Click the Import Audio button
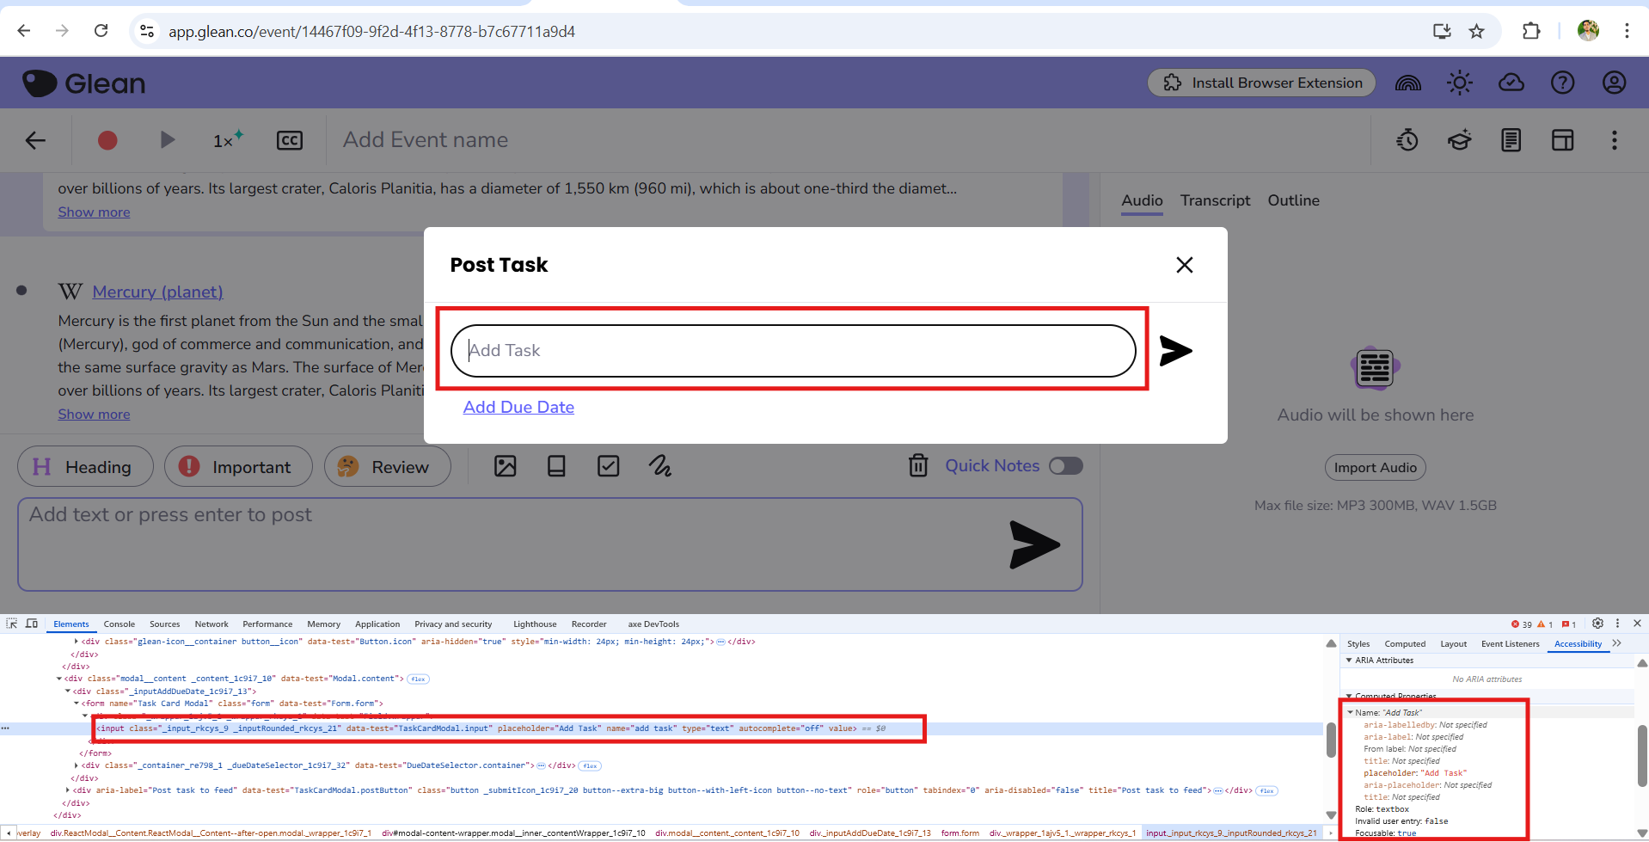This screenshot has width=1649, height=842. click(x=1375, y=468)
